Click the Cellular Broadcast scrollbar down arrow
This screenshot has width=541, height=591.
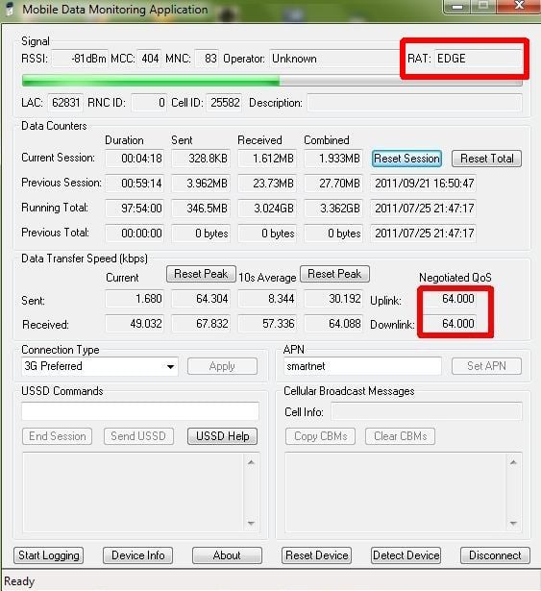(x=513, y=523)
